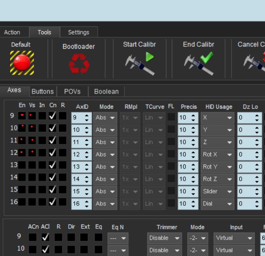
Task: Click the Bootloader recycle icon
Action: (79, 63)
